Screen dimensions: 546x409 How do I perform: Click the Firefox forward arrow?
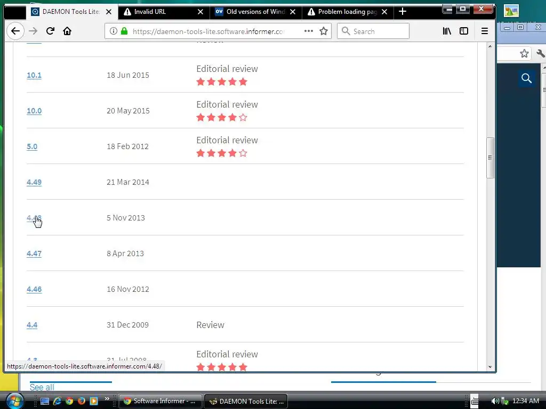(33, 31)
